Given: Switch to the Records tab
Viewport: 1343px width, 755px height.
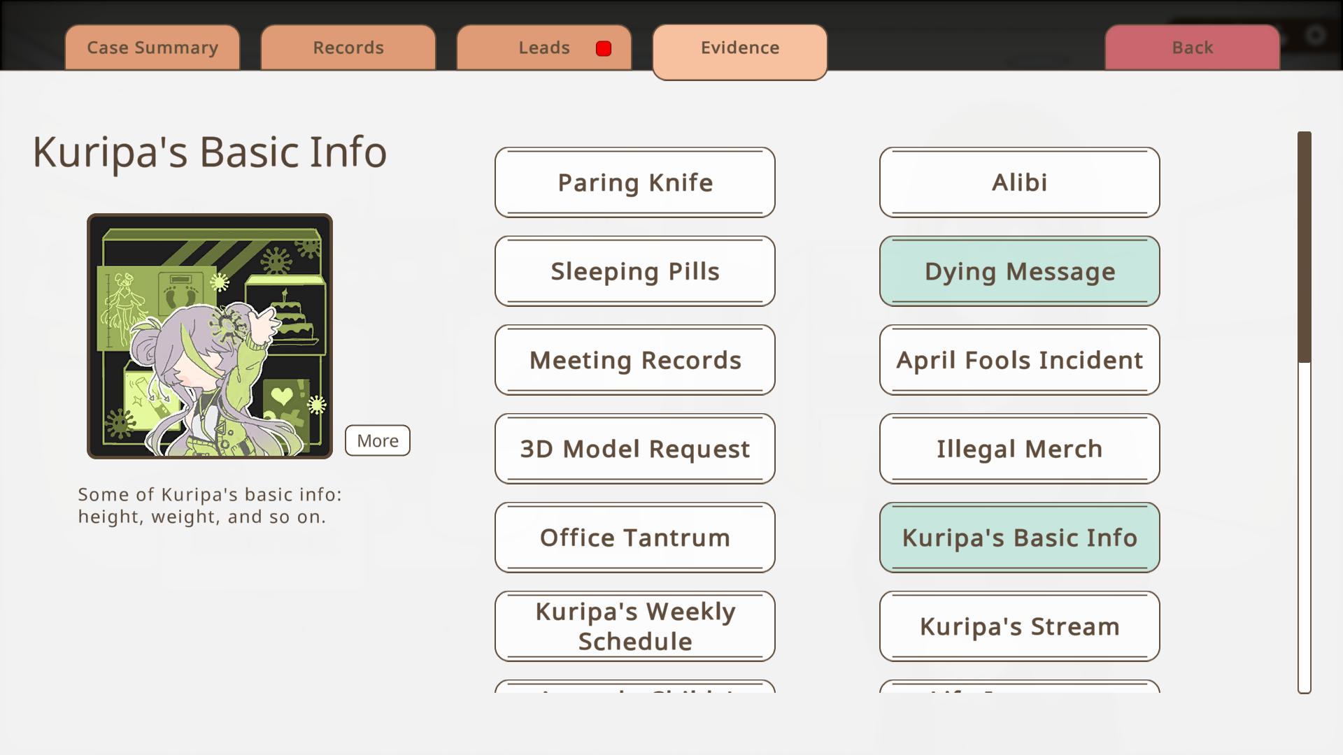Looking at the screenshot, I should 348,48.
